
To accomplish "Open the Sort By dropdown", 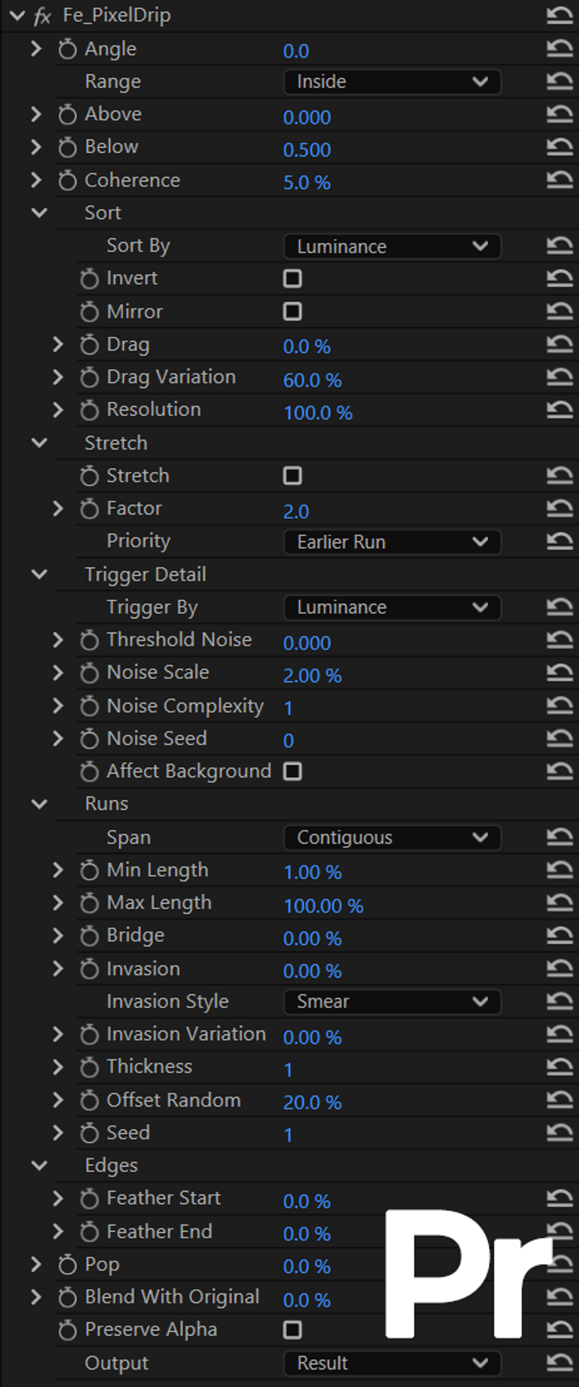I will click(392, 246).
